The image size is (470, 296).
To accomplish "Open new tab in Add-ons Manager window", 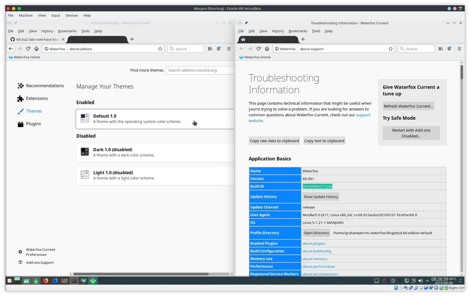I will pyautogui.click(x=132, y=39).
